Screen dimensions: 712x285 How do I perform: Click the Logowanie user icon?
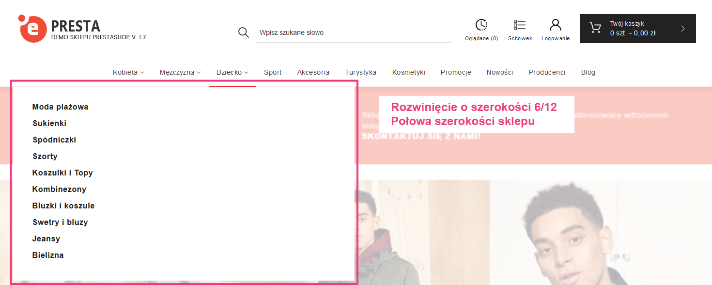[555, 25]
